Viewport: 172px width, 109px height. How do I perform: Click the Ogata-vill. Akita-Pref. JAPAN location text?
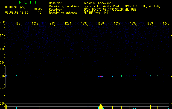click(107, 6)
